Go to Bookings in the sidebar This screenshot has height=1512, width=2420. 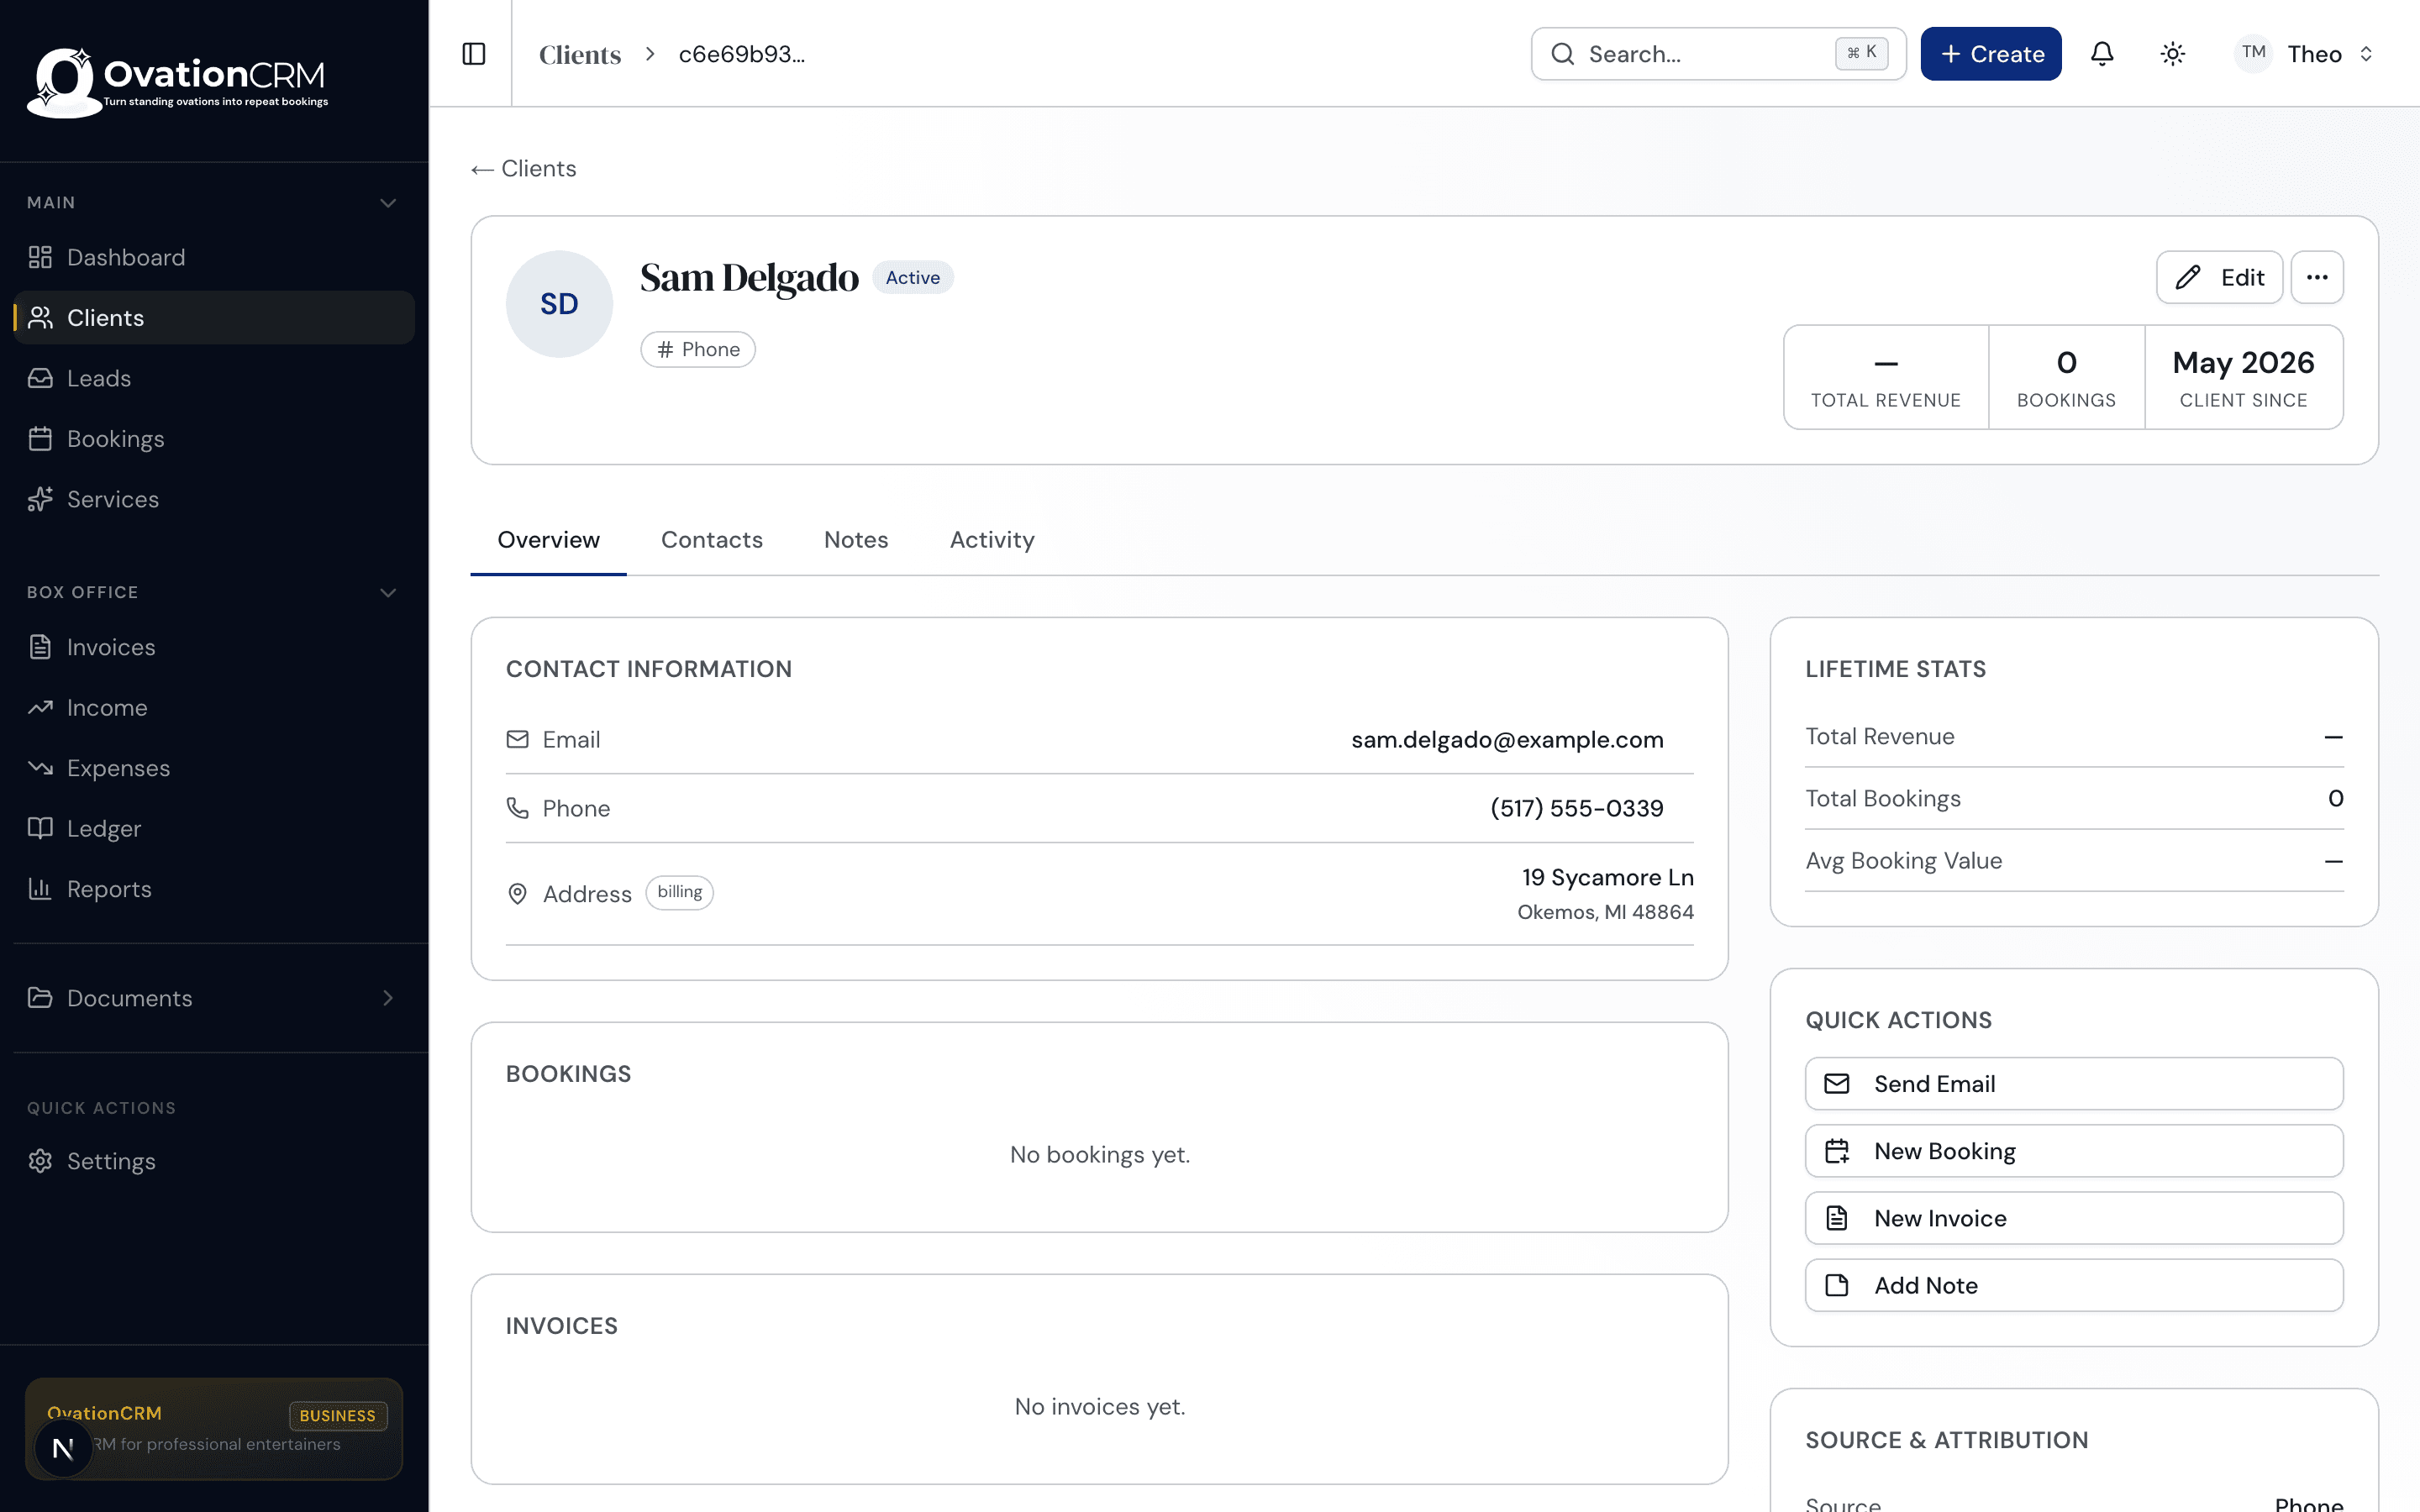(x=214, y=439)
